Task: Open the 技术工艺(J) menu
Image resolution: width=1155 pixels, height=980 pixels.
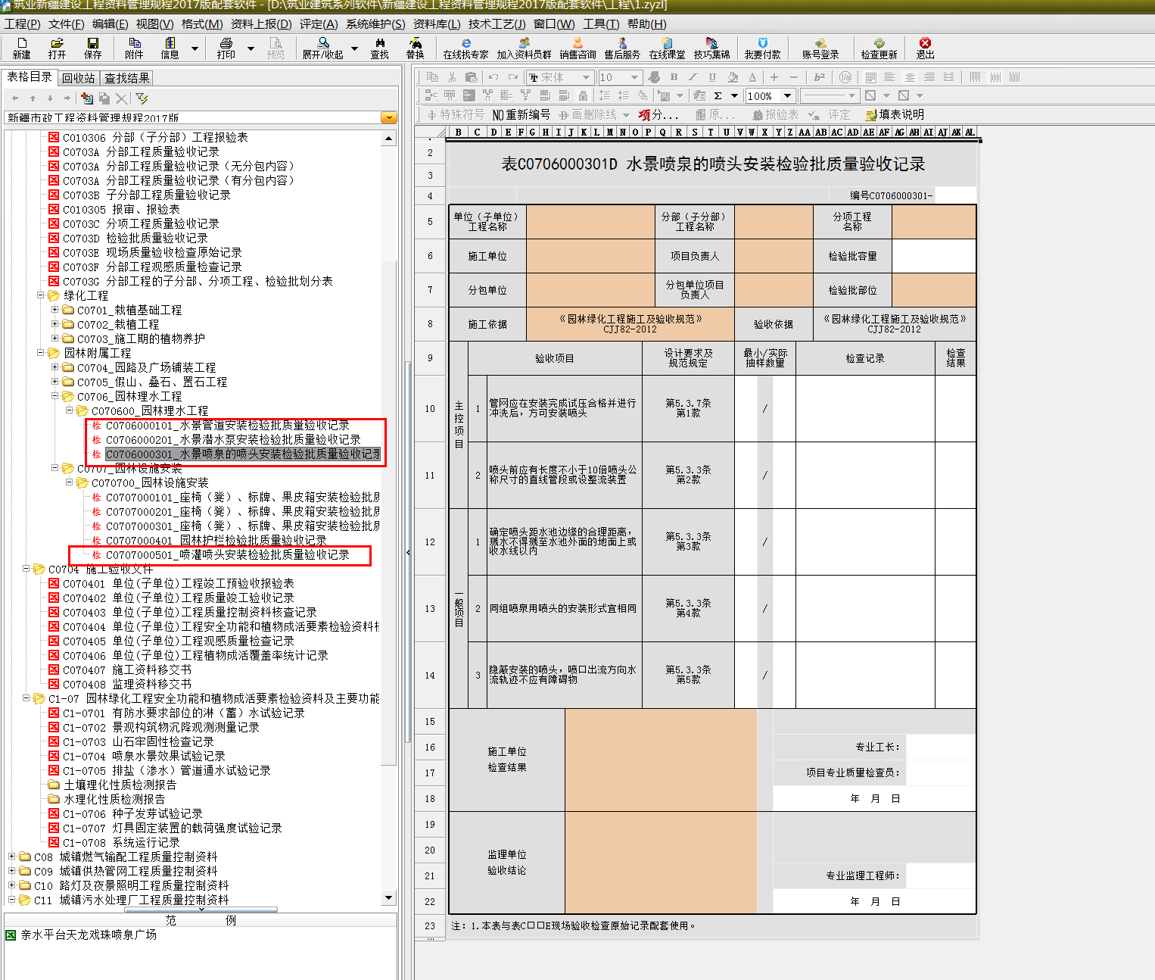Action: click(x=497, y=24)
